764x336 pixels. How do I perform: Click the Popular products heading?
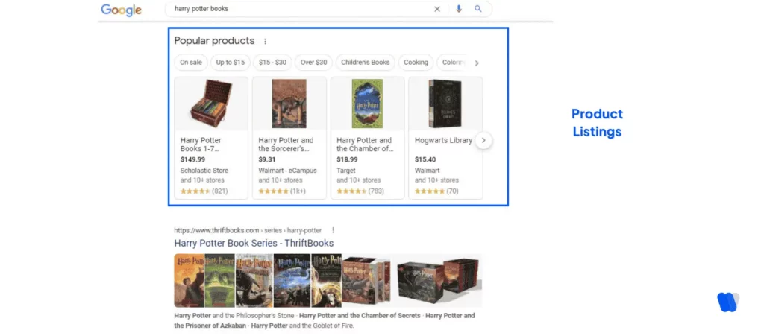(214, 41)
